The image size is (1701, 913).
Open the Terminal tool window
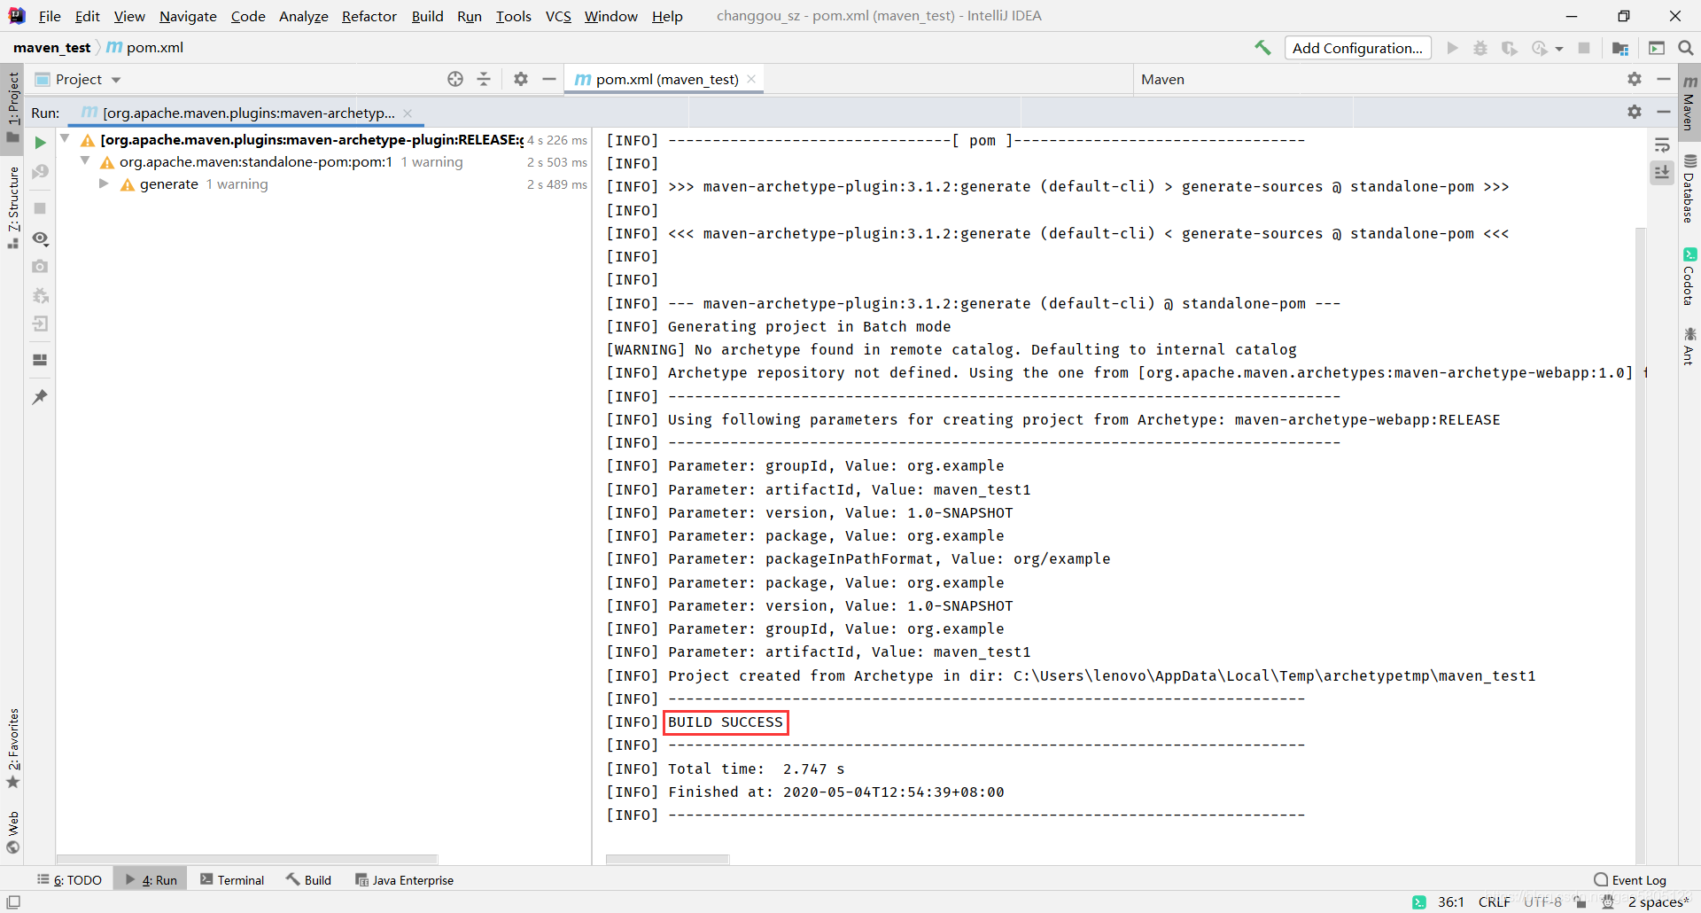coord(232,879)
